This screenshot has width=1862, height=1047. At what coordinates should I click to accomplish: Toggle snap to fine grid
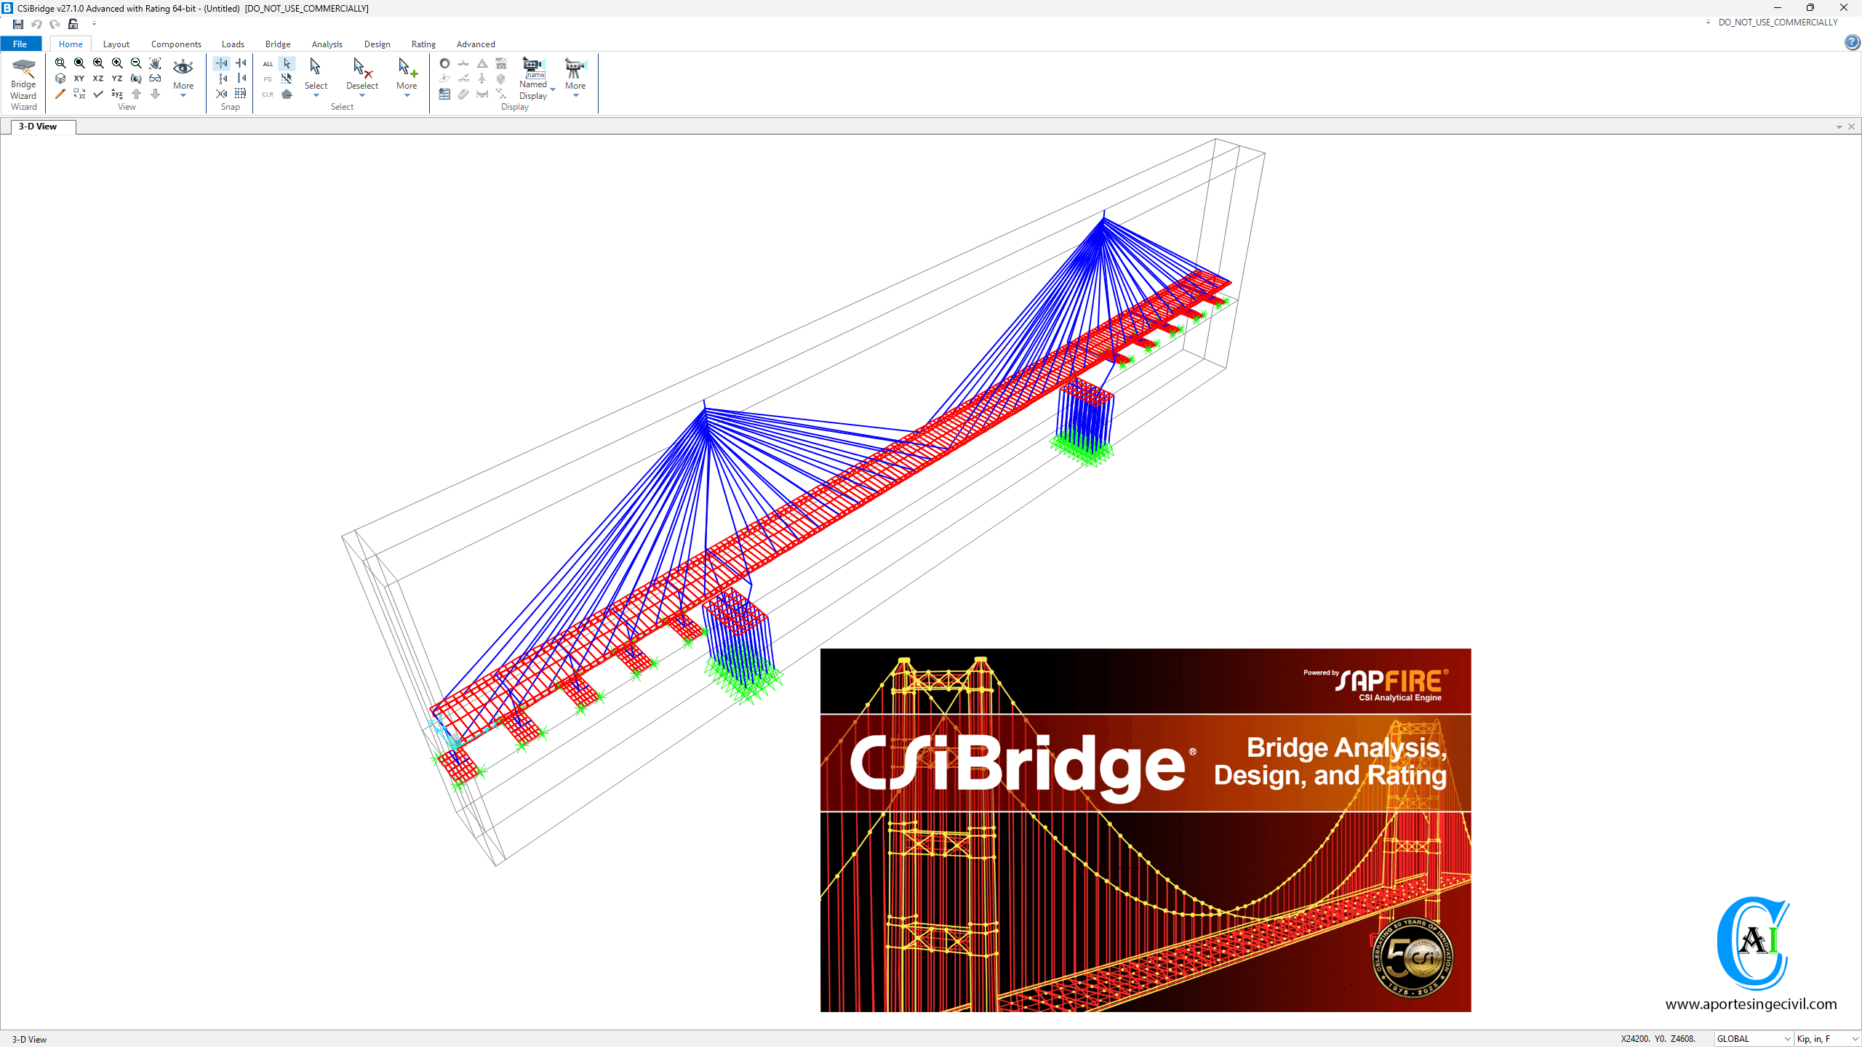pos(241,94)
